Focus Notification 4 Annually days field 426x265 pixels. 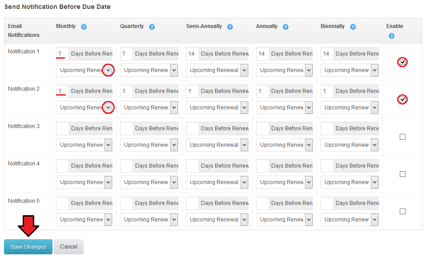[263, 166]
